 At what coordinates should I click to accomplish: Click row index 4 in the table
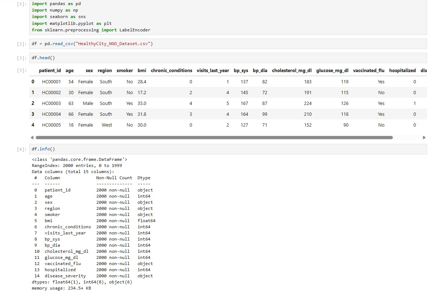pyautogui.click(x=33, y=125)
